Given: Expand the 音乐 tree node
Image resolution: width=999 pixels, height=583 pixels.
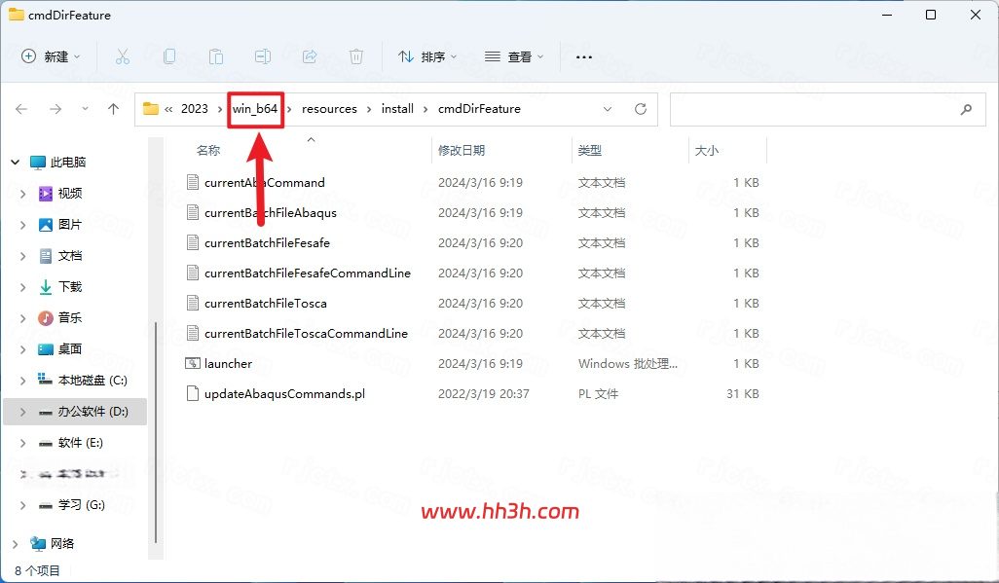Looking at the screenshot, I should [23, 318].
